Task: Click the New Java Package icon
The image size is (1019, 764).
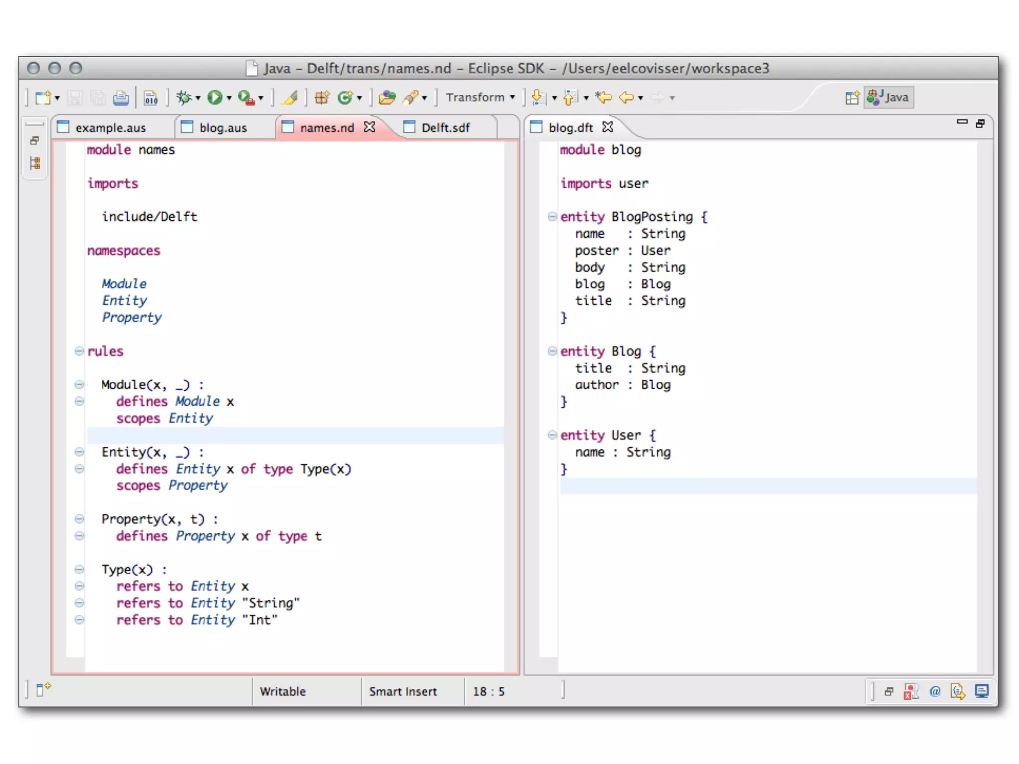Action: coord(322,97)
